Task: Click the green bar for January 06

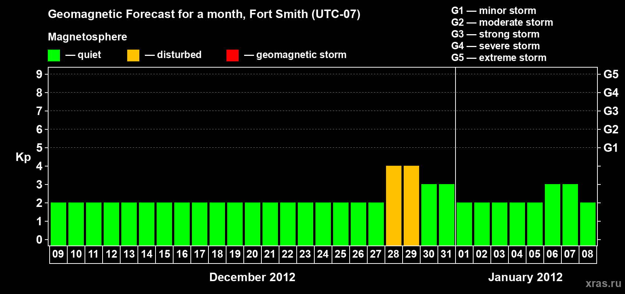Action: [x=553, y=215]
